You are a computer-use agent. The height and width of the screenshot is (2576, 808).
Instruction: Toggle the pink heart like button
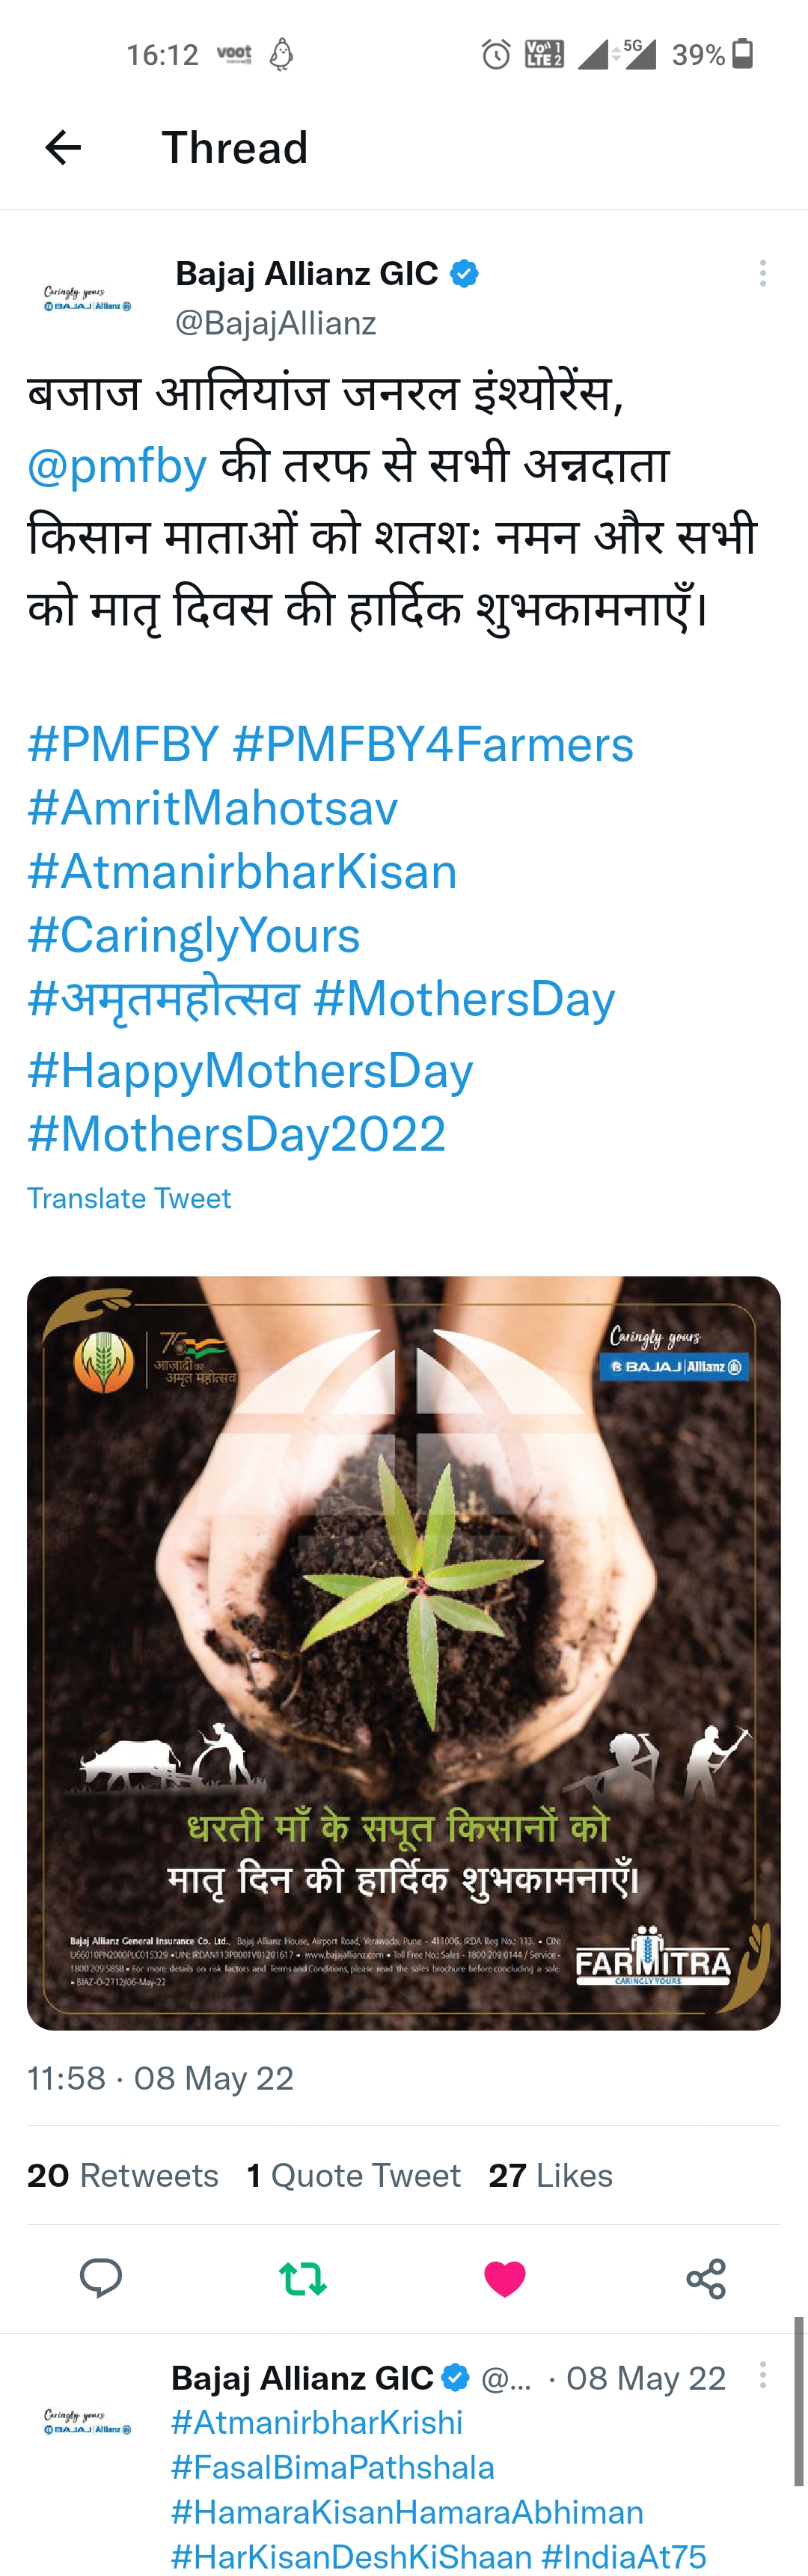tap(504, 2279)
